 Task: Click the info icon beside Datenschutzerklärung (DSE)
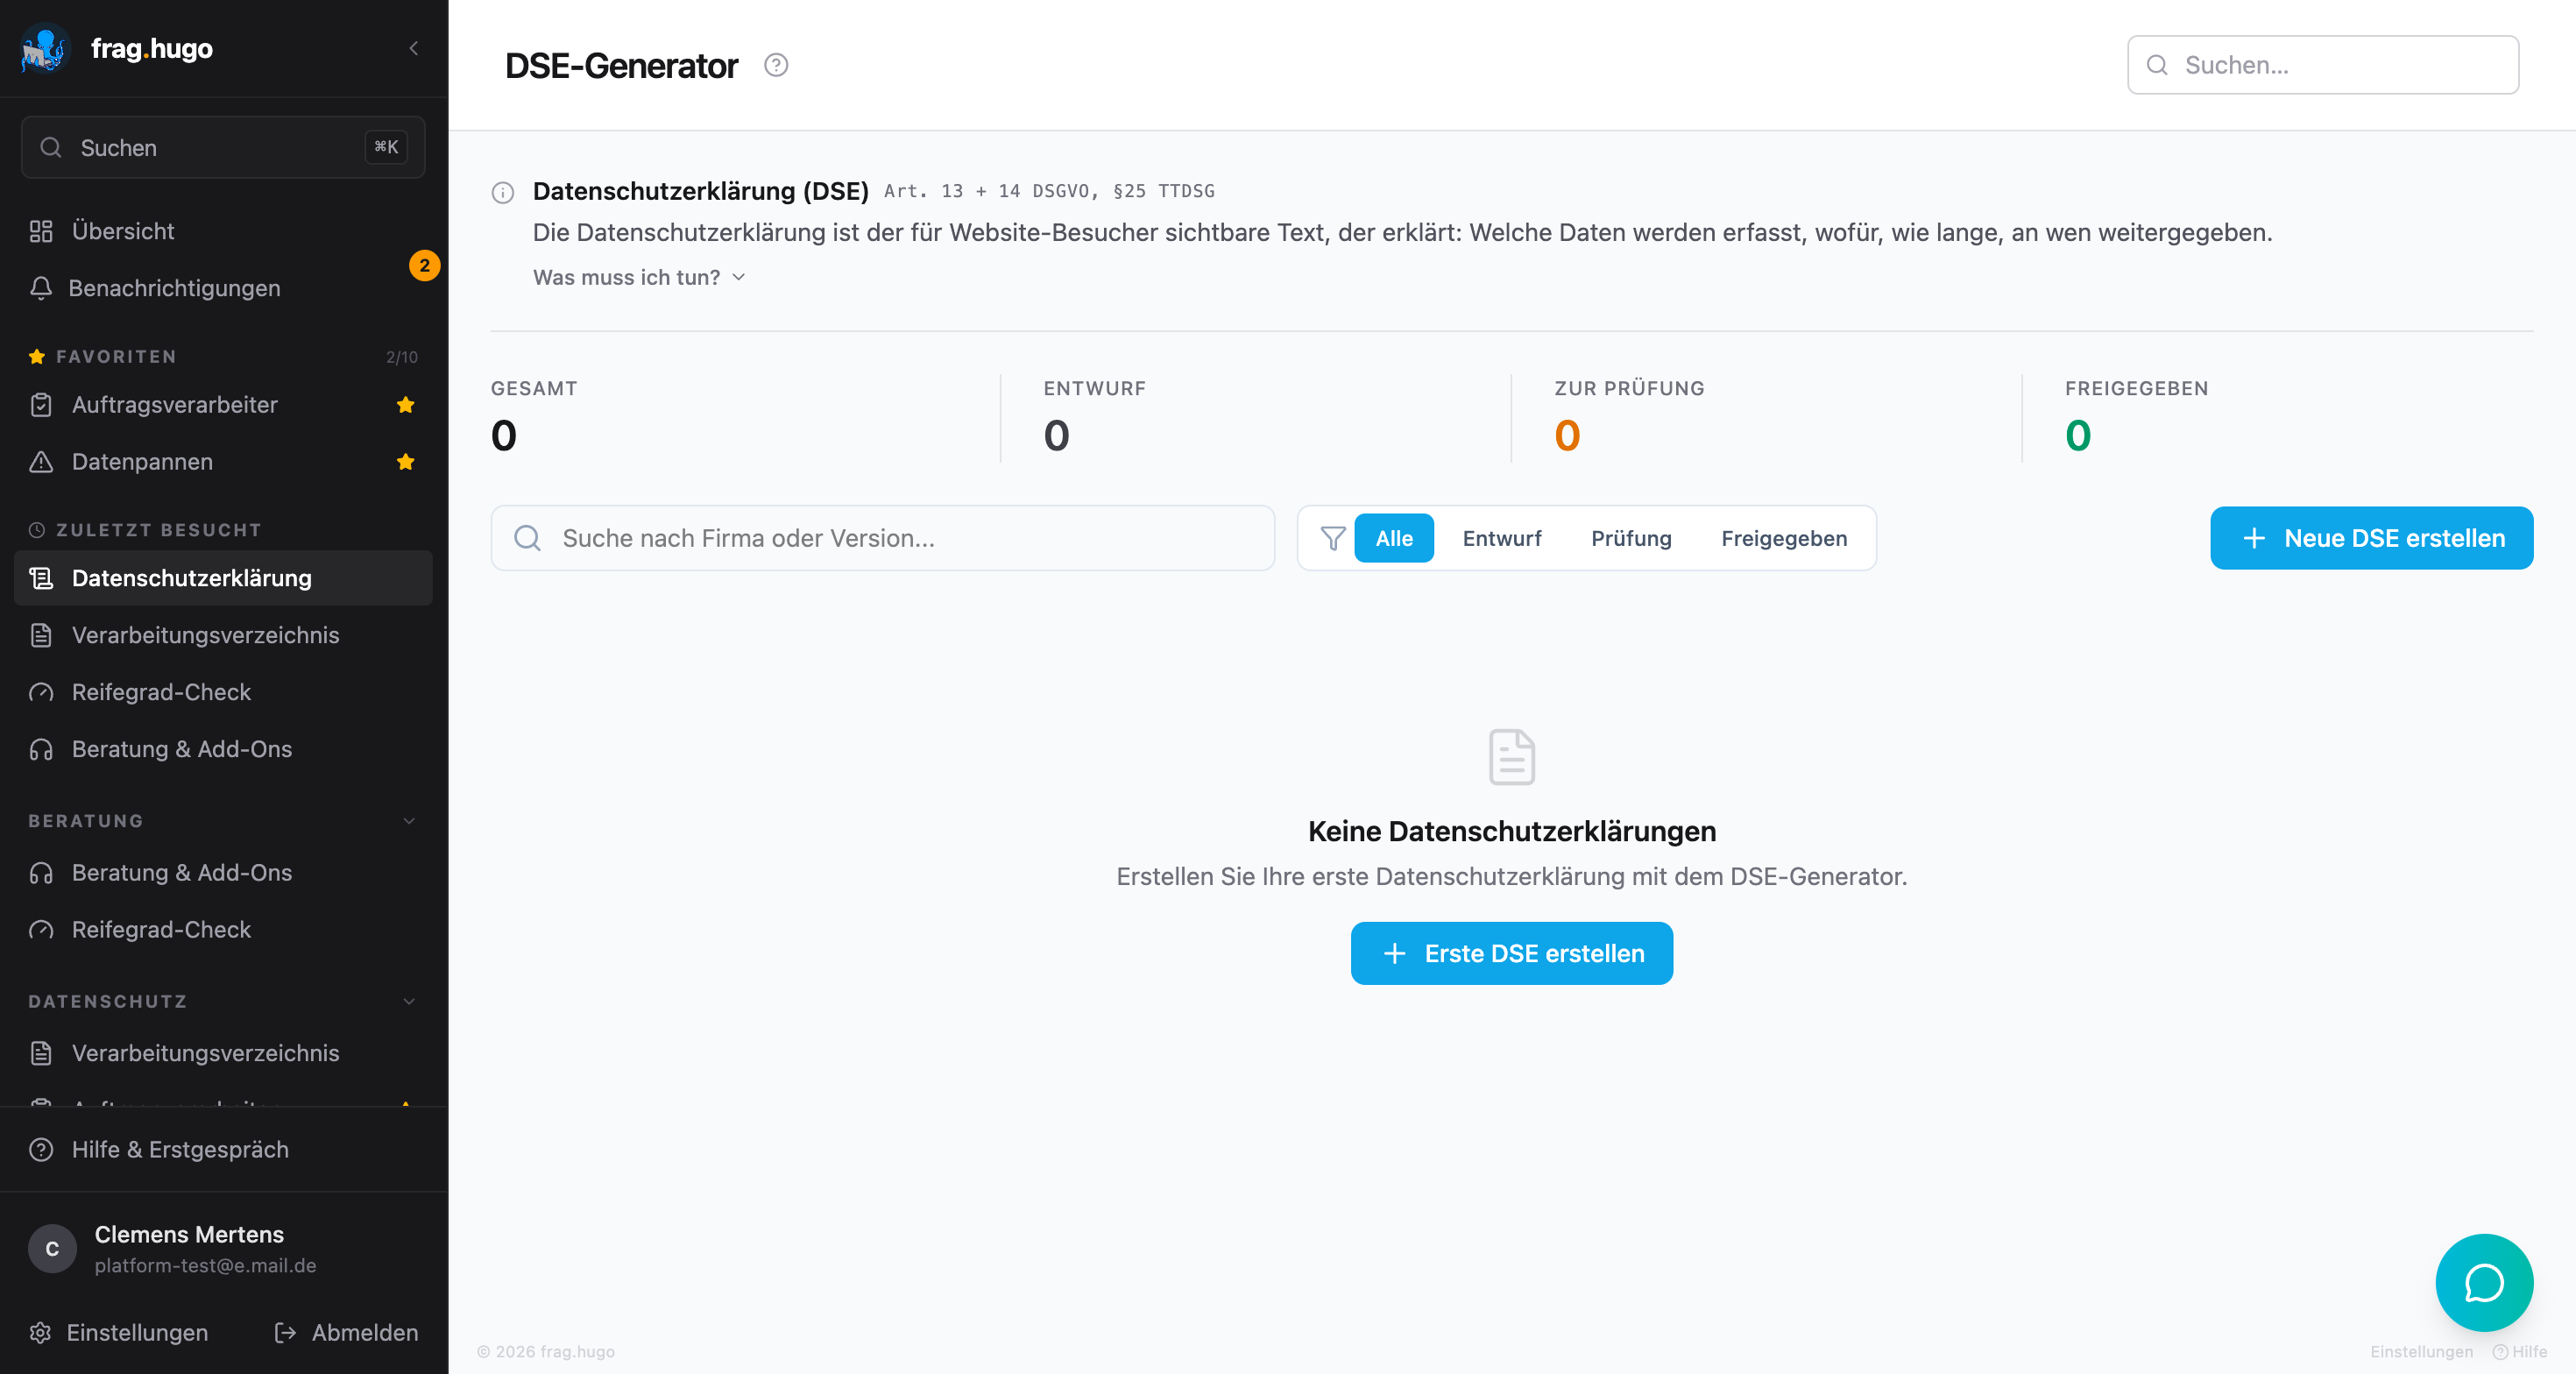coord(503,192)
